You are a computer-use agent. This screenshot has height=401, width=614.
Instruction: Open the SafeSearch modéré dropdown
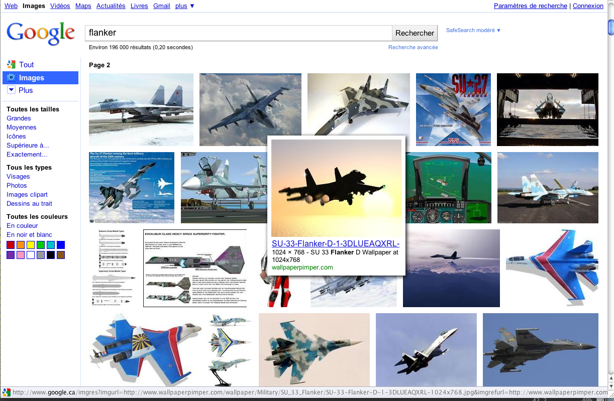[473, 30]
